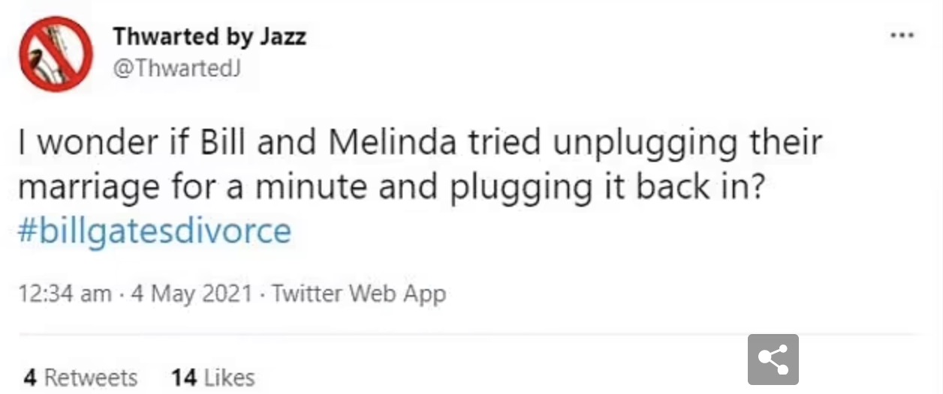Open the #billgatesdivorce hashtag
Image resolution: width=943 pixels, height=394 pixels.
(x=154, y=231)
